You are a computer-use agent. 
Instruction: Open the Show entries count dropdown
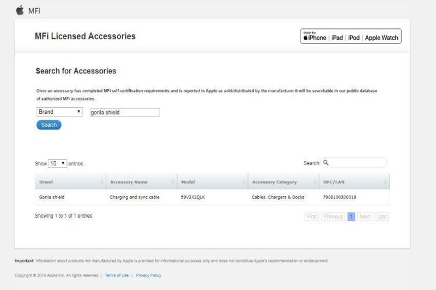(x=57, y=163)
